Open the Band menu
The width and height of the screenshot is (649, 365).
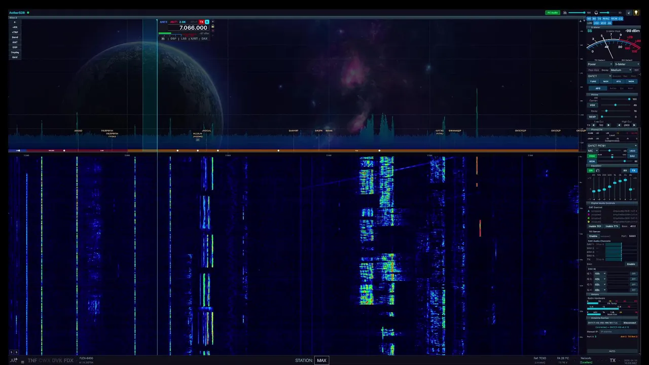tap(15, 37)
